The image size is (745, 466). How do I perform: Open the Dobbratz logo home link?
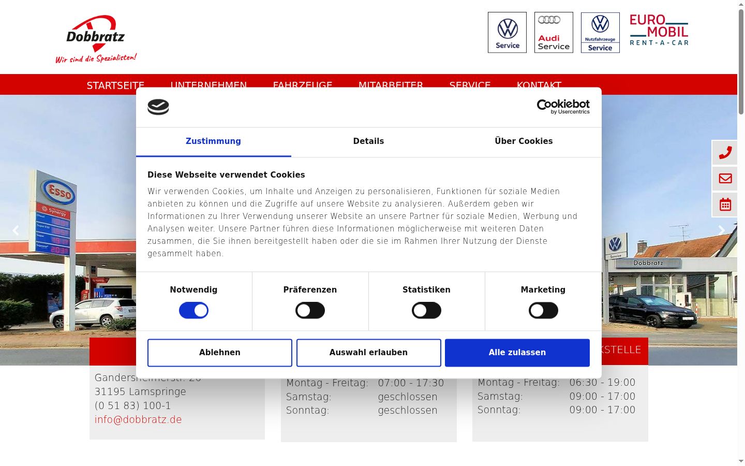(96, 39)
